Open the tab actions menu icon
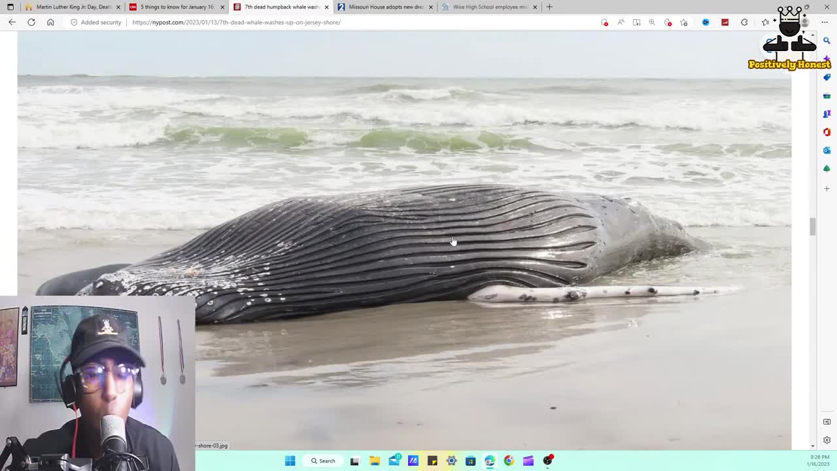 click(x=10, y=7)
